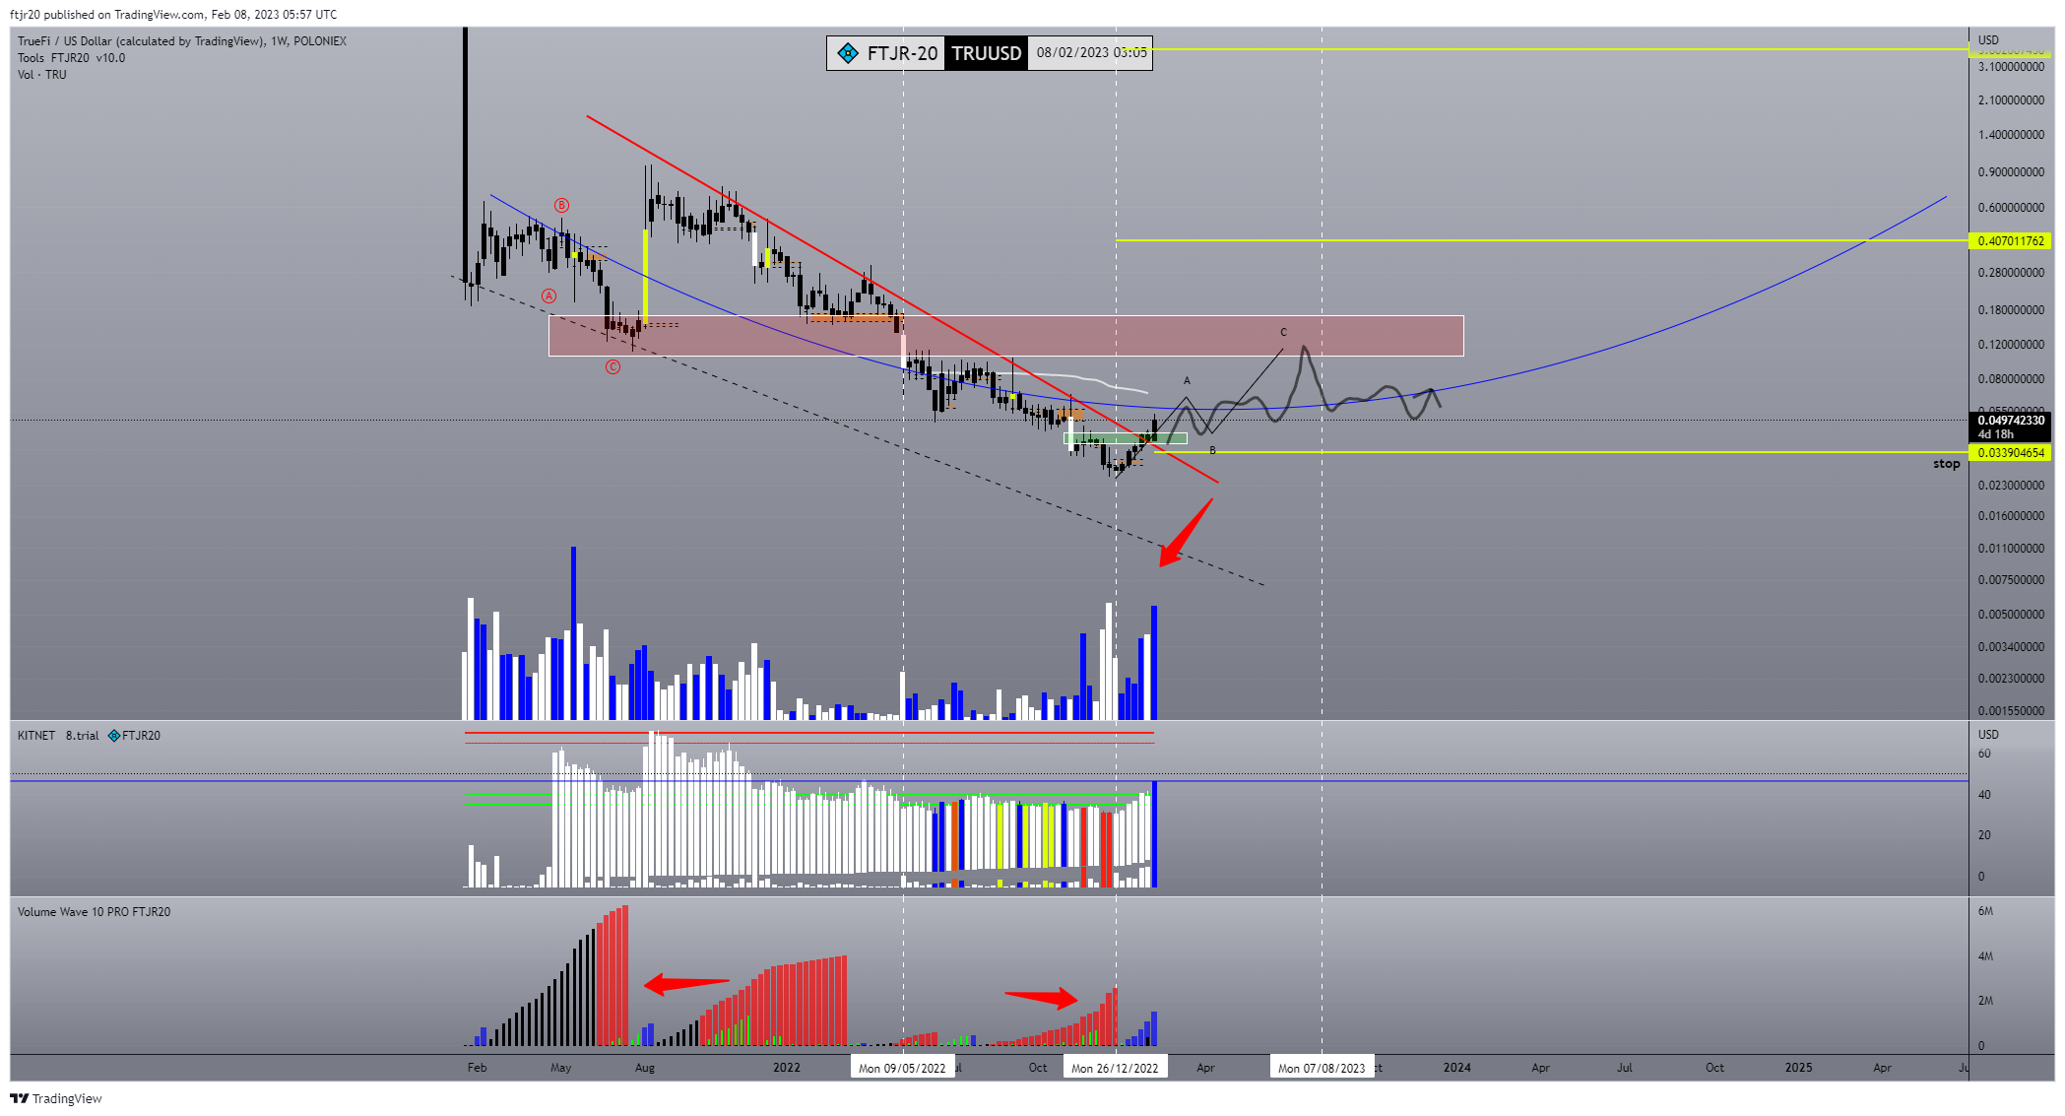
Task: Click the Jul label on time axis
Action: 1625,1068
